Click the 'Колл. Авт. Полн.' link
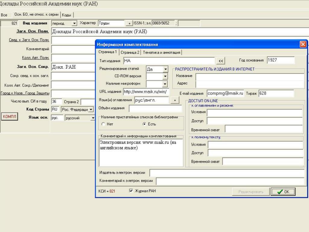Image resolution: width=309 pixels, height=232 pixels. click(x=36, y=58)
